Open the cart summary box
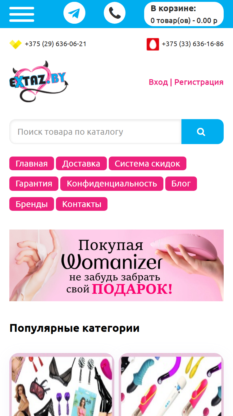The height and width of the screenshot is (416, 233). 184,14
